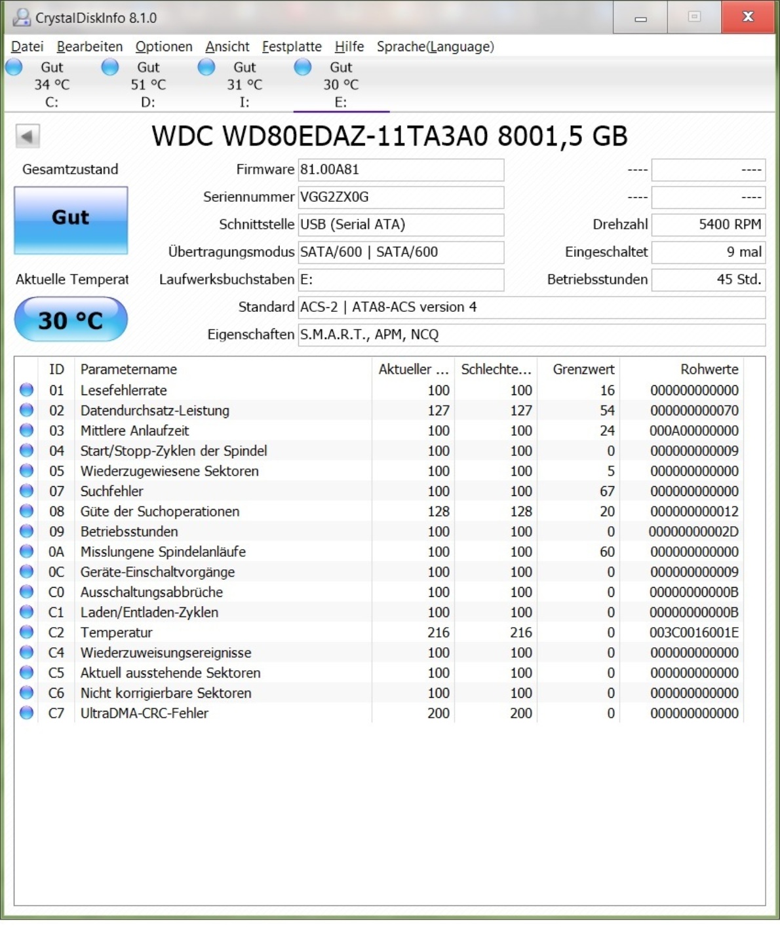Screen dimensions: 780x931
Task: Click raw value 00000000002D
Action: click(x=694, y=531)
